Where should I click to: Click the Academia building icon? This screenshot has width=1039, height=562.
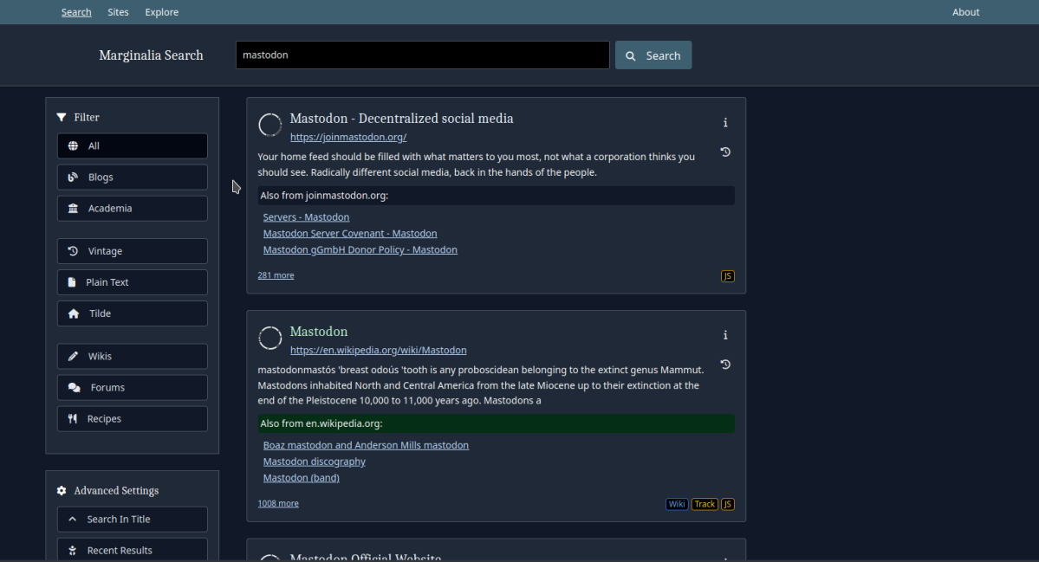(x=73, y=208)
